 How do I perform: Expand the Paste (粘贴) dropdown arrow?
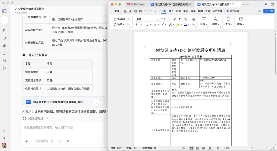pyautogui.click(x=124, y=25)
